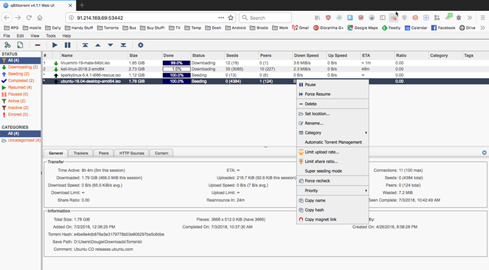The height and width of the screenshot is (270, 489).
Task: Open page actions three-dot menu in address bar
Action: click(x=221, y=18)
